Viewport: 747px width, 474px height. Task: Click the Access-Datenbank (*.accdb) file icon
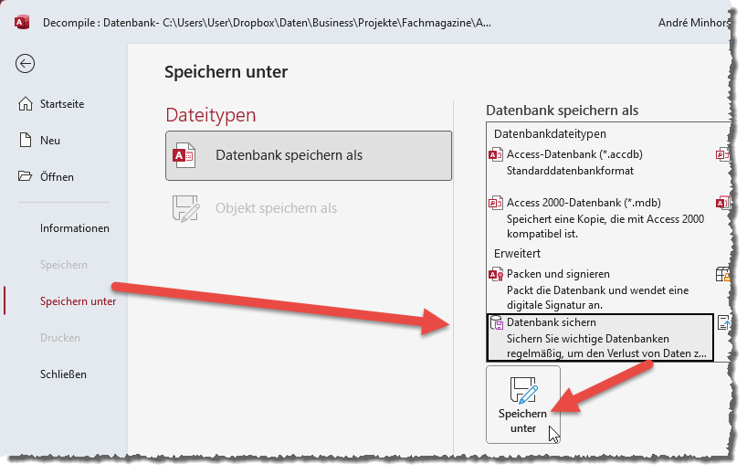coord(496,154)
